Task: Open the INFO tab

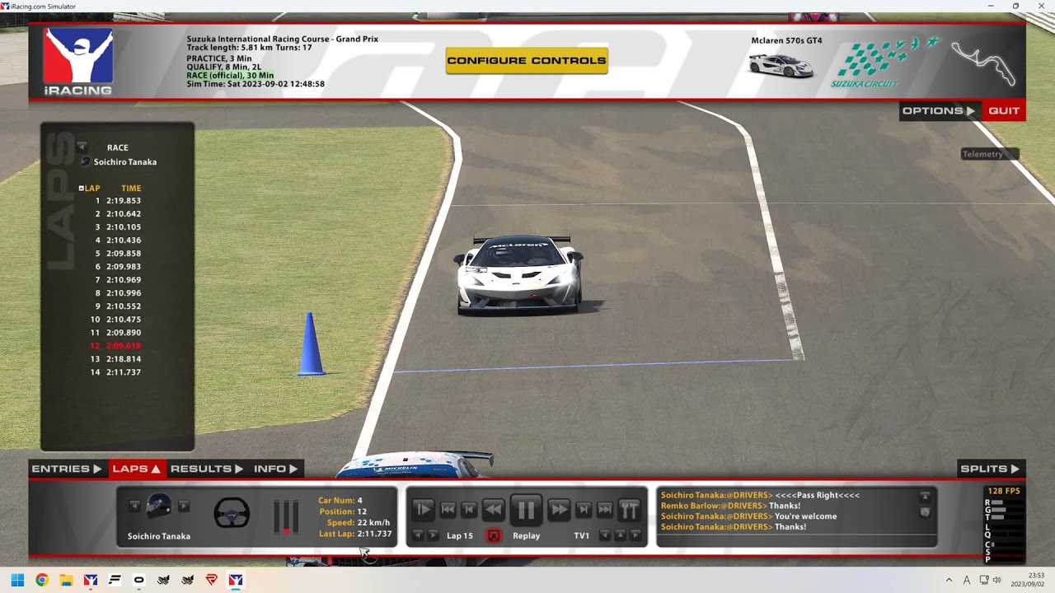Action: click(276, 469)
